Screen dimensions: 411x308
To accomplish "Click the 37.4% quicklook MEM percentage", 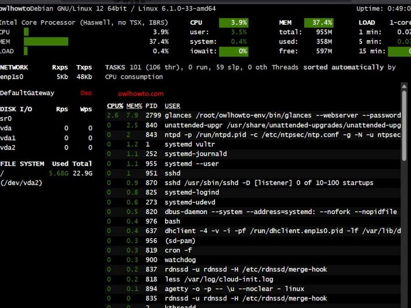I will click(x=159, y=42).
